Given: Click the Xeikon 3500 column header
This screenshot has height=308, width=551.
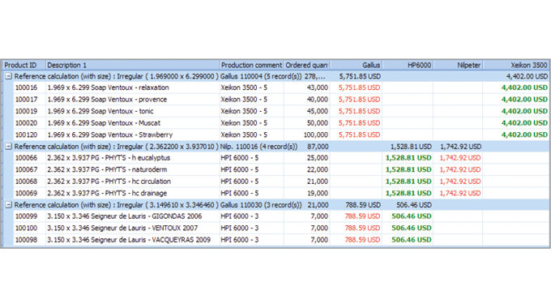Looking at the screenshot, I should click(516, 65).
